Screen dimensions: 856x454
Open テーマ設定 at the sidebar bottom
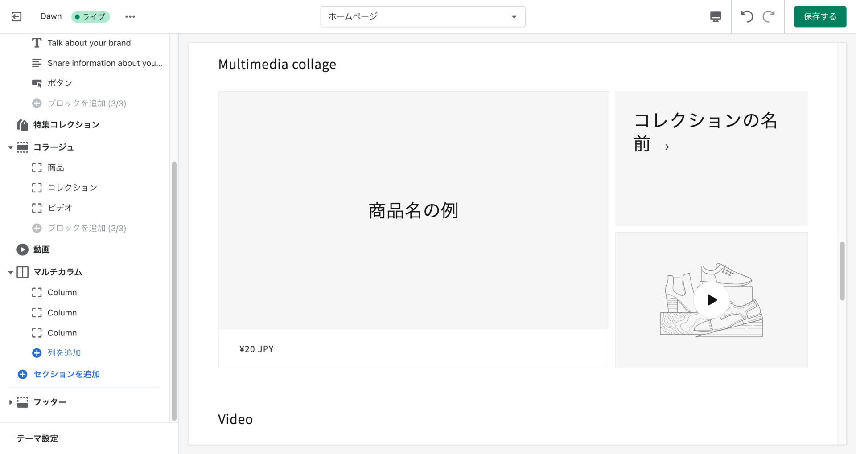coord(37,438)
